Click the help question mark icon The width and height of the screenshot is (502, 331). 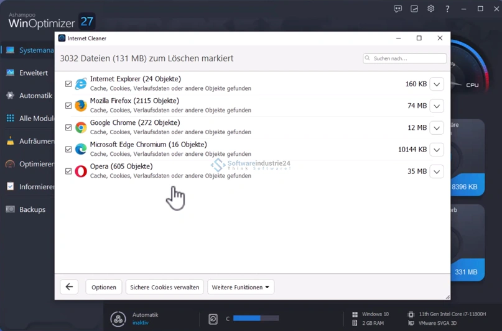tap(447, 9)
